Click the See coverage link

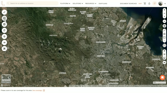[x=37, y=90]
